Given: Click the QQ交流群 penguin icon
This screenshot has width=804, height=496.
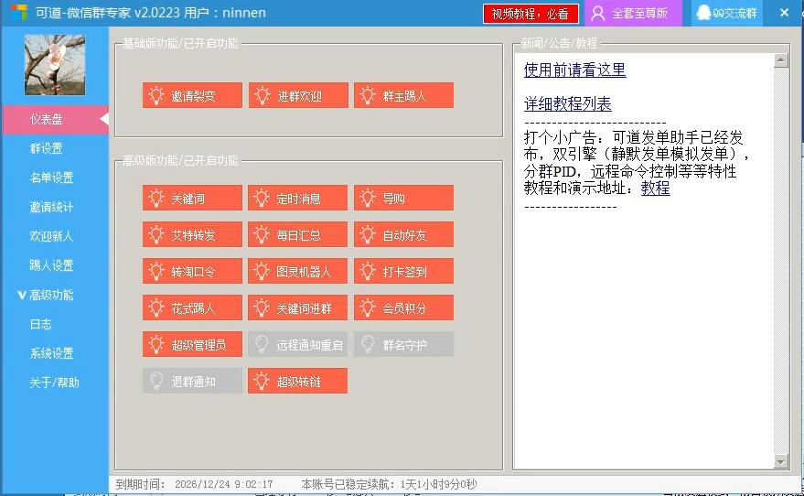Looking at the screenshot, I should click(702, 13).
